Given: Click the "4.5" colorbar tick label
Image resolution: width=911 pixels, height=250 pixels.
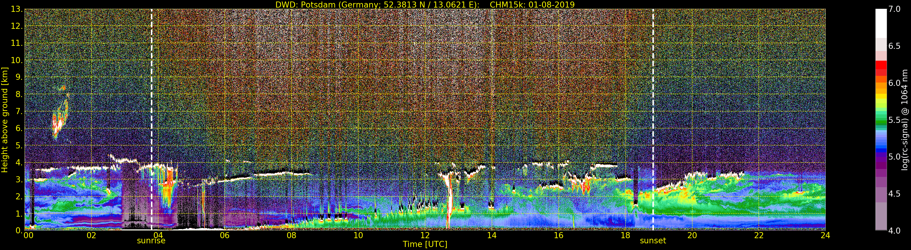Looking at the screenshot, I should (894, 194).
